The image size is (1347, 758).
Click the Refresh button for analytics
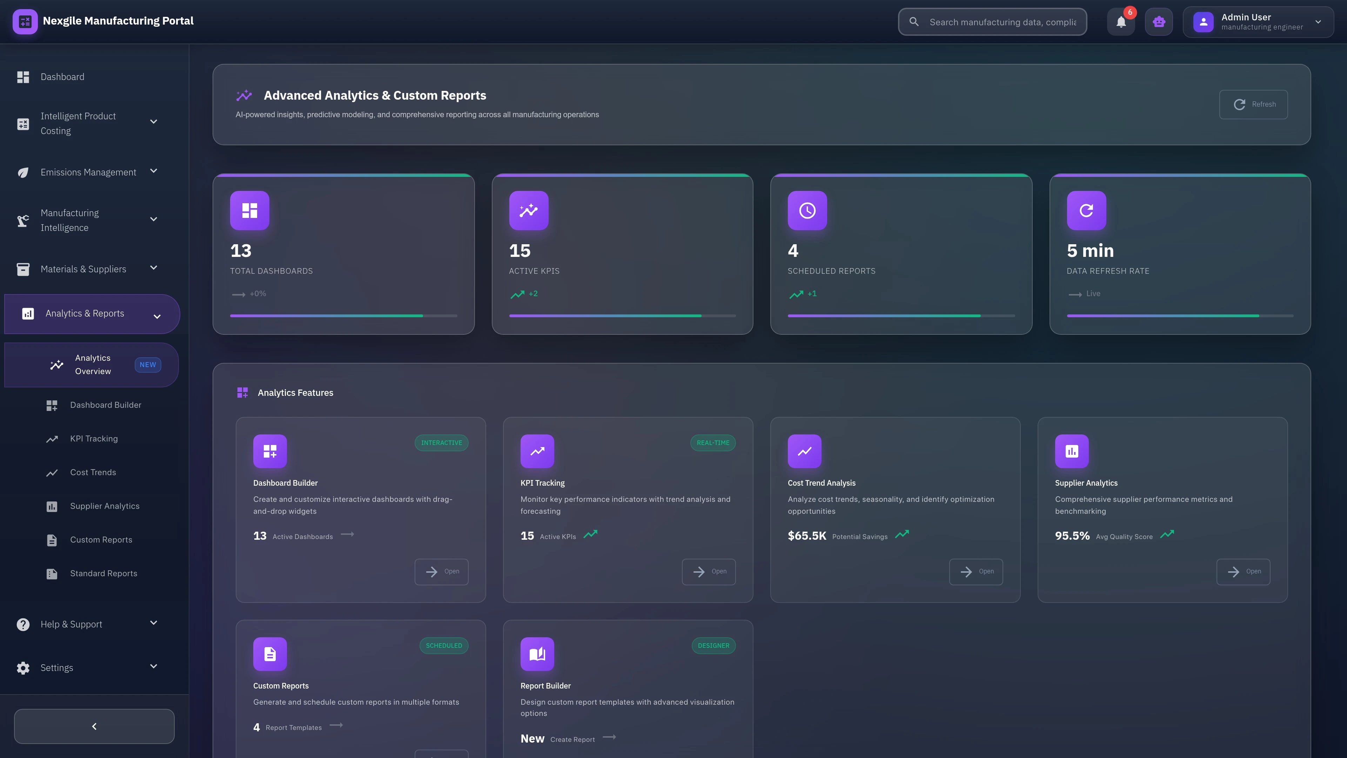point(1253,104)
